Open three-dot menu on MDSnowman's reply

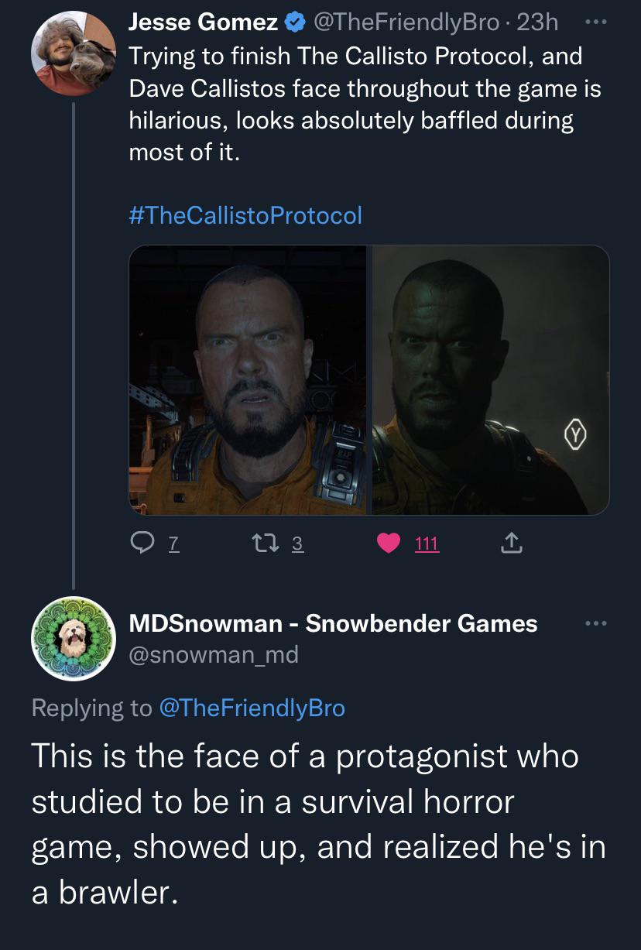point(593,623)
